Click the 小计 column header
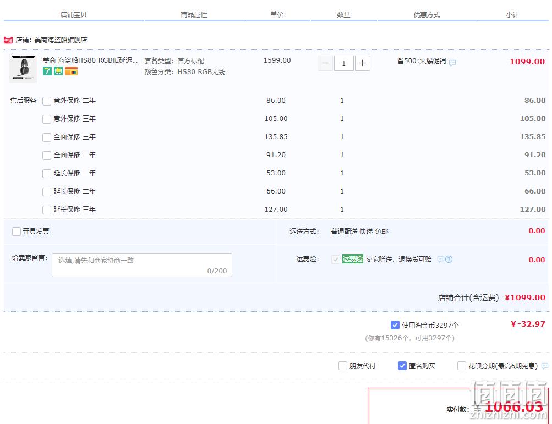 (x=512, y=15)
